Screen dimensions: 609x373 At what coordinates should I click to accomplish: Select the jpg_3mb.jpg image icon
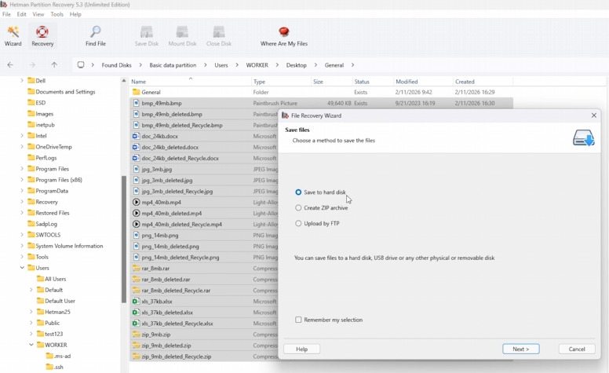coord(136,169)
